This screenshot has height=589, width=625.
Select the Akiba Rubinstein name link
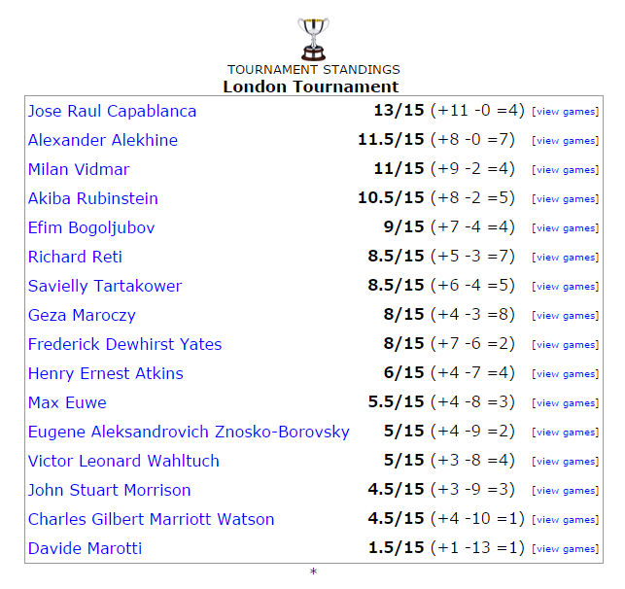point(93,198)
